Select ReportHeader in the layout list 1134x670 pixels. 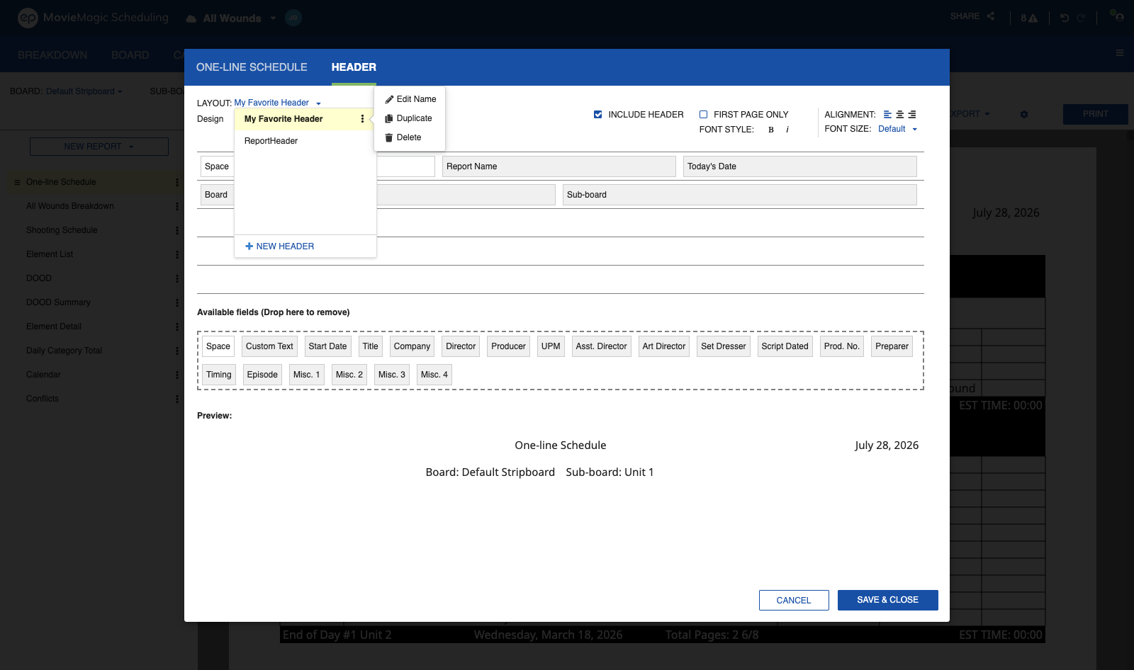(305, 141)
